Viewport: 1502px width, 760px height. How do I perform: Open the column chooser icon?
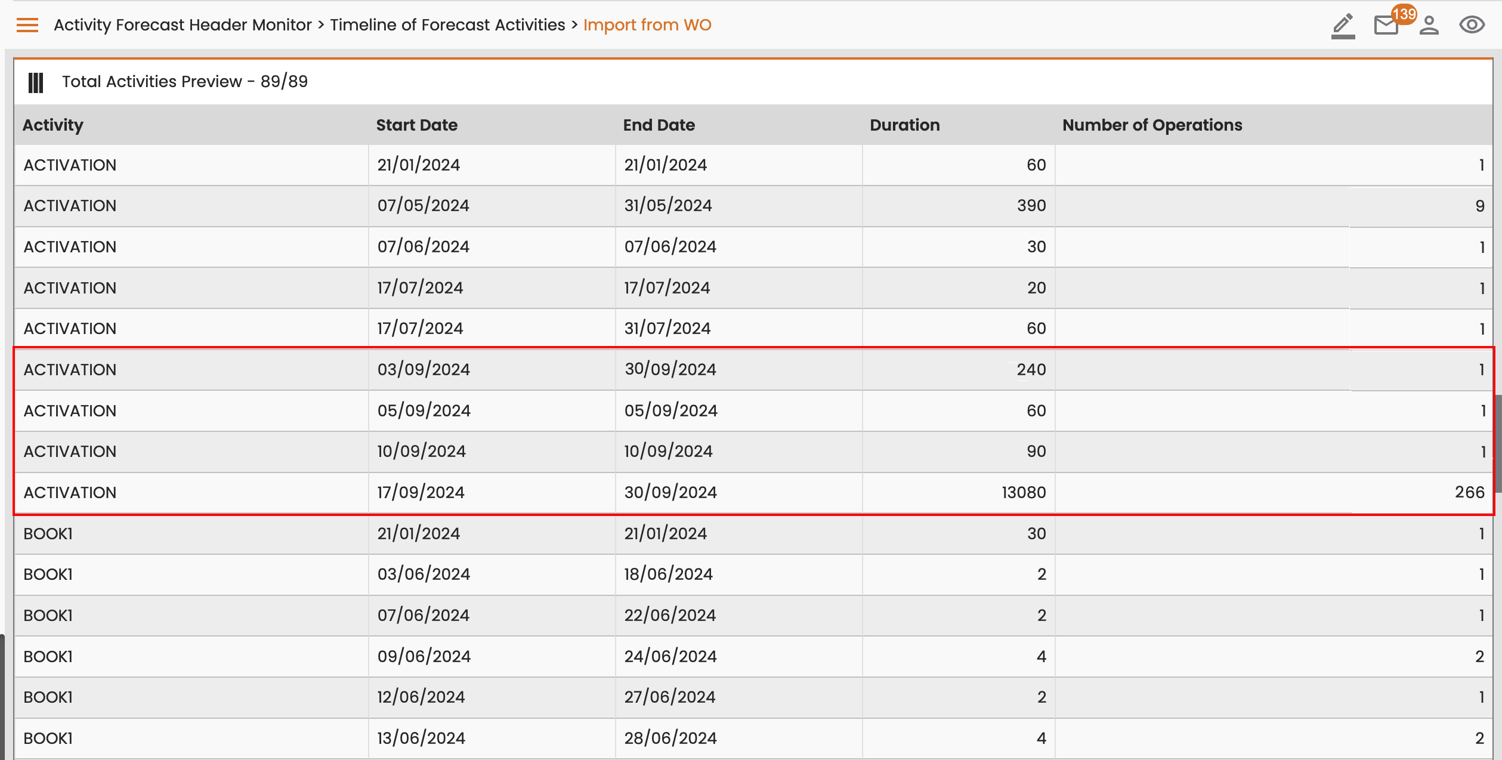point(36,82)
